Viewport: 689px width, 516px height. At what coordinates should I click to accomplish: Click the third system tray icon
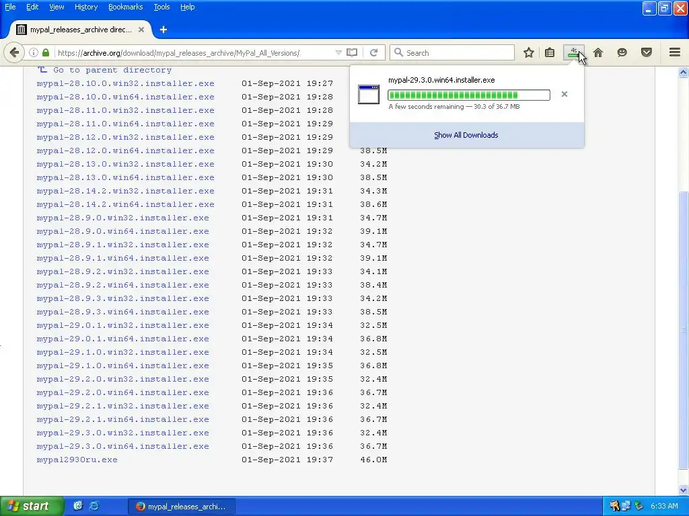(x=639, y=507)
